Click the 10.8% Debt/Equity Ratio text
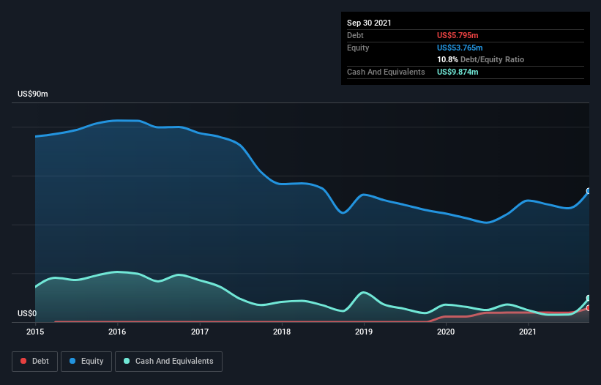 (481, 59)
